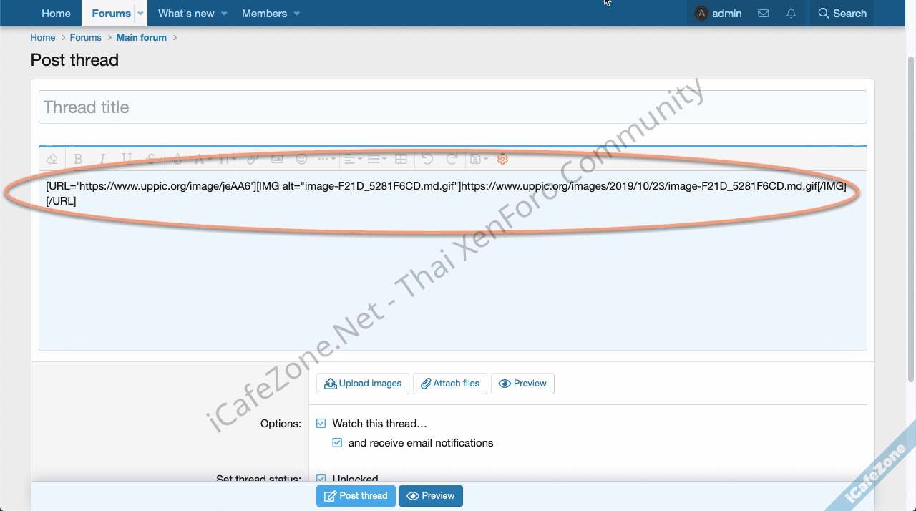Toggle the Unlocked thread status checkbox
The image size is (916, 511).
pos(321,479)
